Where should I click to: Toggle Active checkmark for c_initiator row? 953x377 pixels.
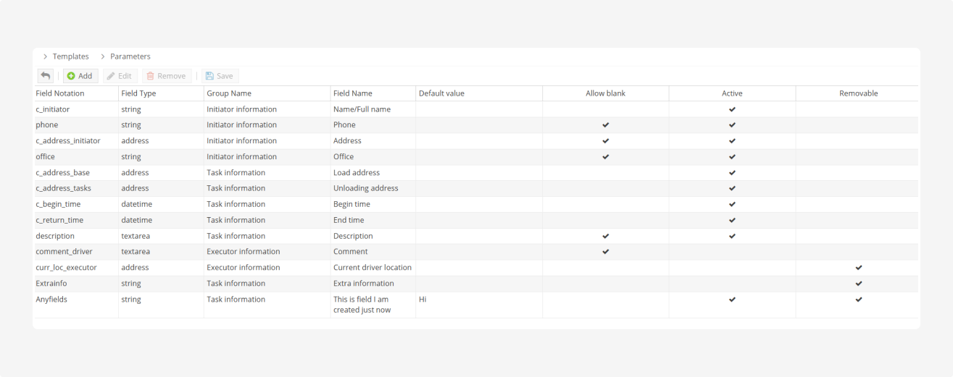732,109
